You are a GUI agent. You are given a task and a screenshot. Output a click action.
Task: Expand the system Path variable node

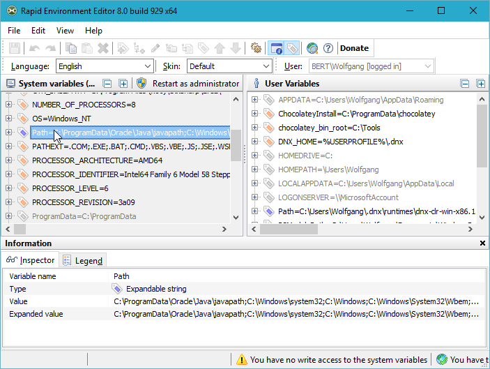(8, 132)
